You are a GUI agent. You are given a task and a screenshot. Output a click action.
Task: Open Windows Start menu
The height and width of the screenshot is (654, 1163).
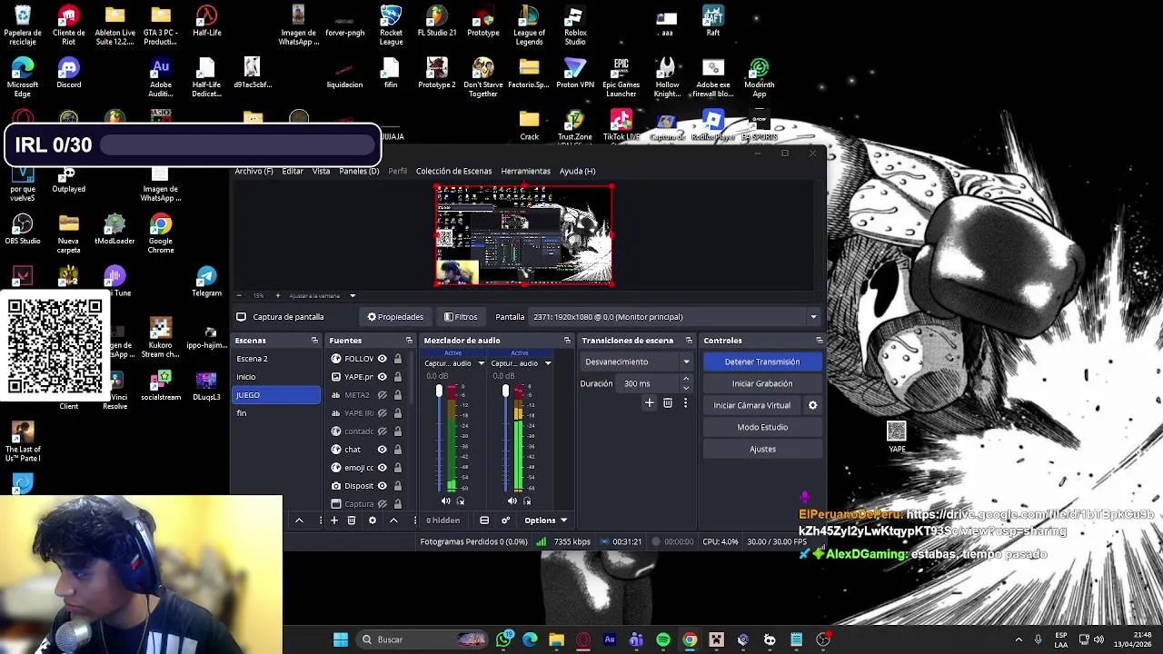point(341,639)
